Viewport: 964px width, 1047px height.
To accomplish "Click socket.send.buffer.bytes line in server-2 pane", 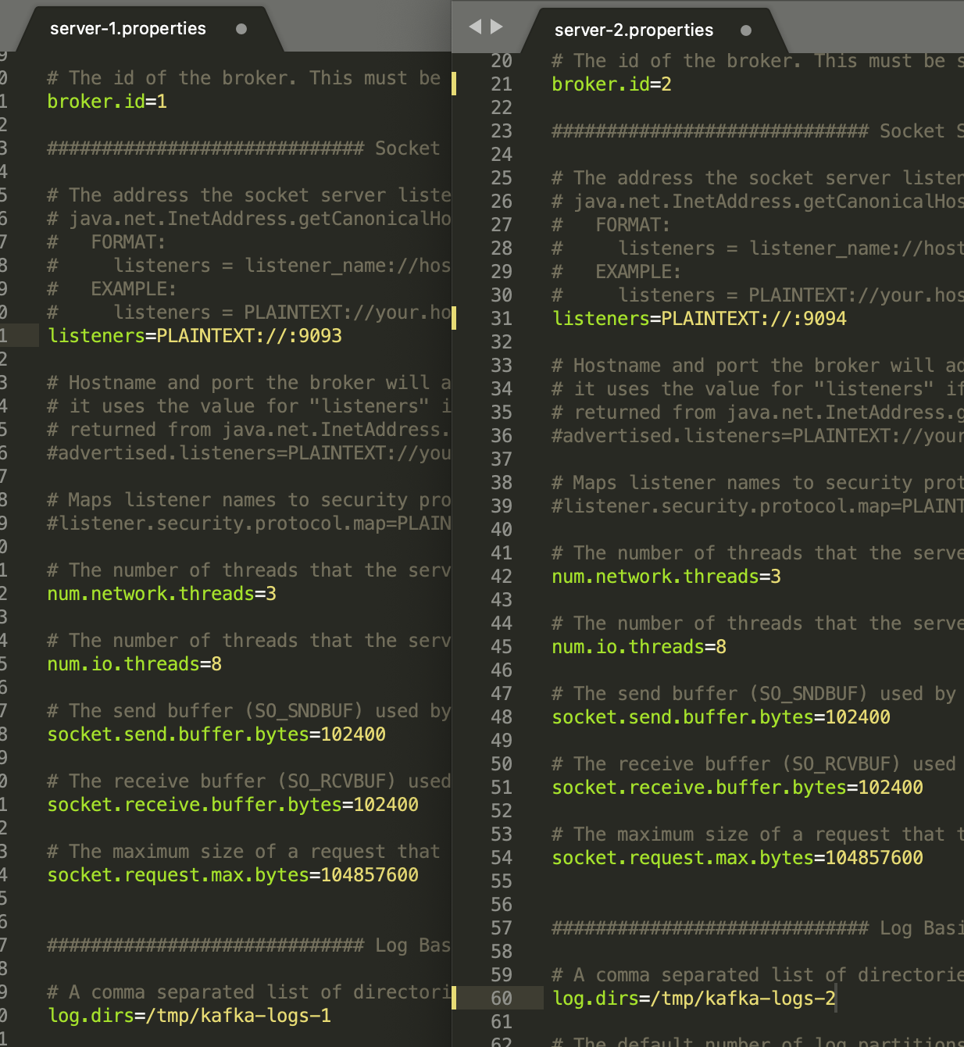I will (x=721, y=717).
